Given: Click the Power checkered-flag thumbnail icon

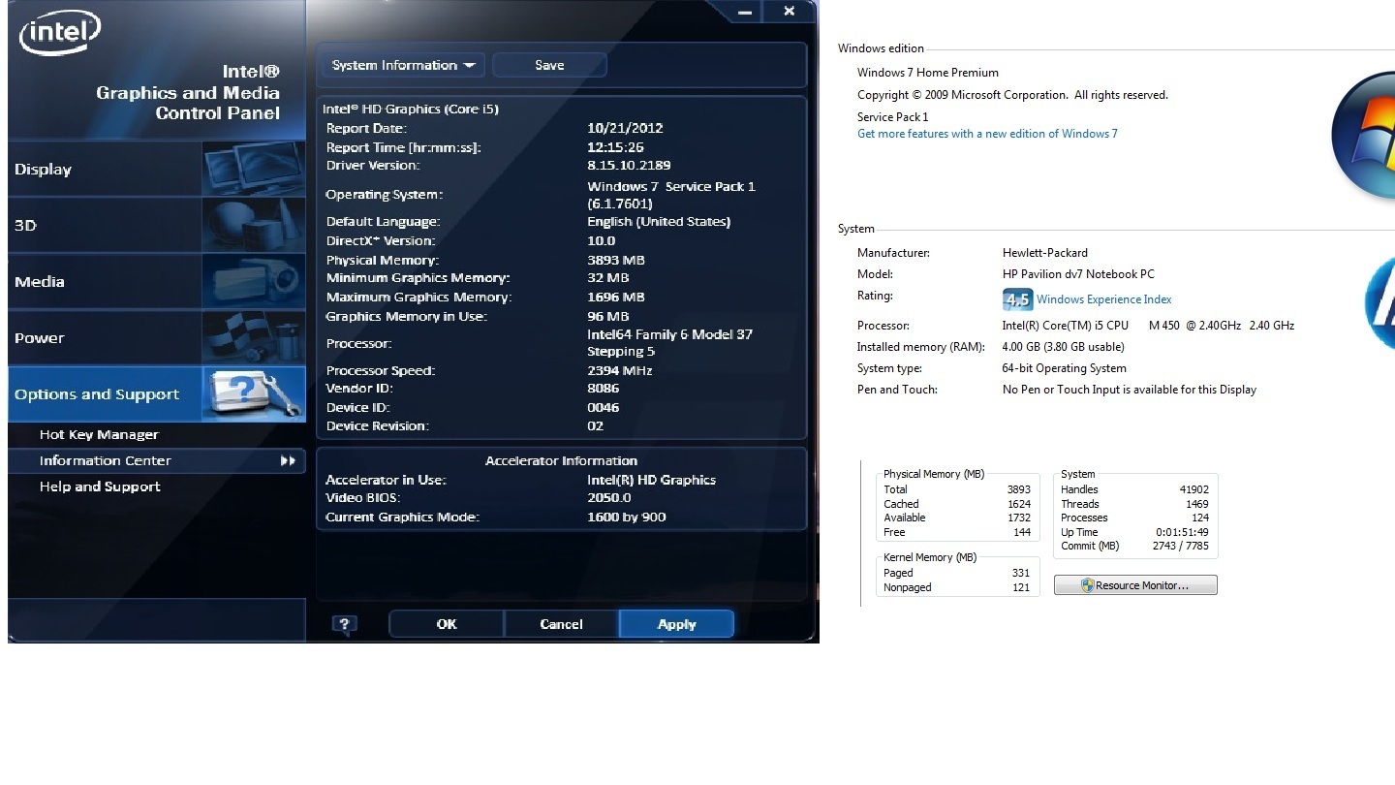Looking at the screenshot, I should click(x=254, y=337).
